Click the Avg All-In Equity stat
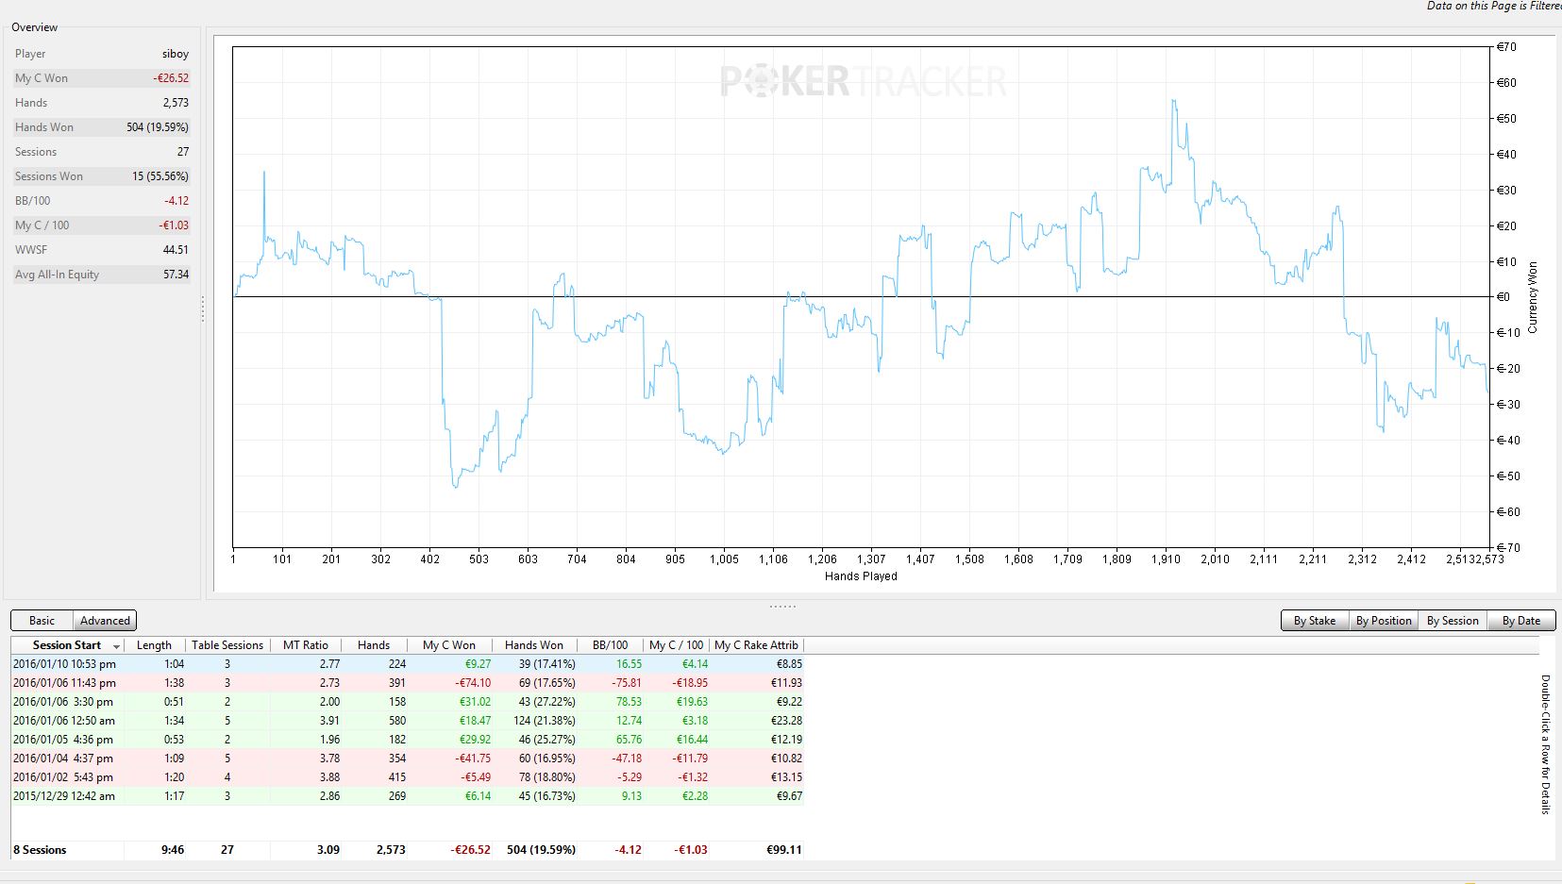 point(102,275)
